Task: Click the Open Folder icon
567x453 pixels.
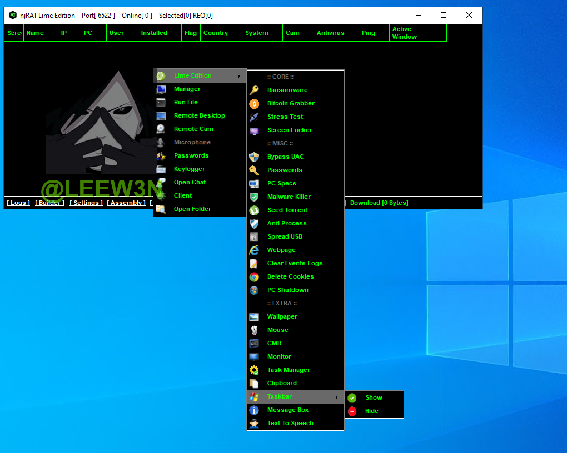Action: [x=161, y=209]
